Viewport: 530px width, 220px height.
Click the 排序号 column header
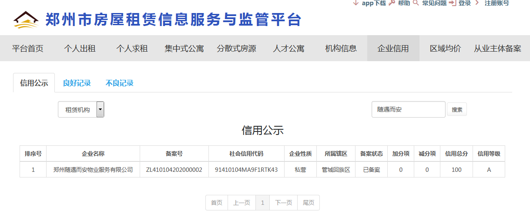(33, 154)
